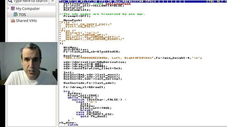Click the 'rk_done:' label
The image size is (227, 127).
pyautogui.click(x=68, y=123)
